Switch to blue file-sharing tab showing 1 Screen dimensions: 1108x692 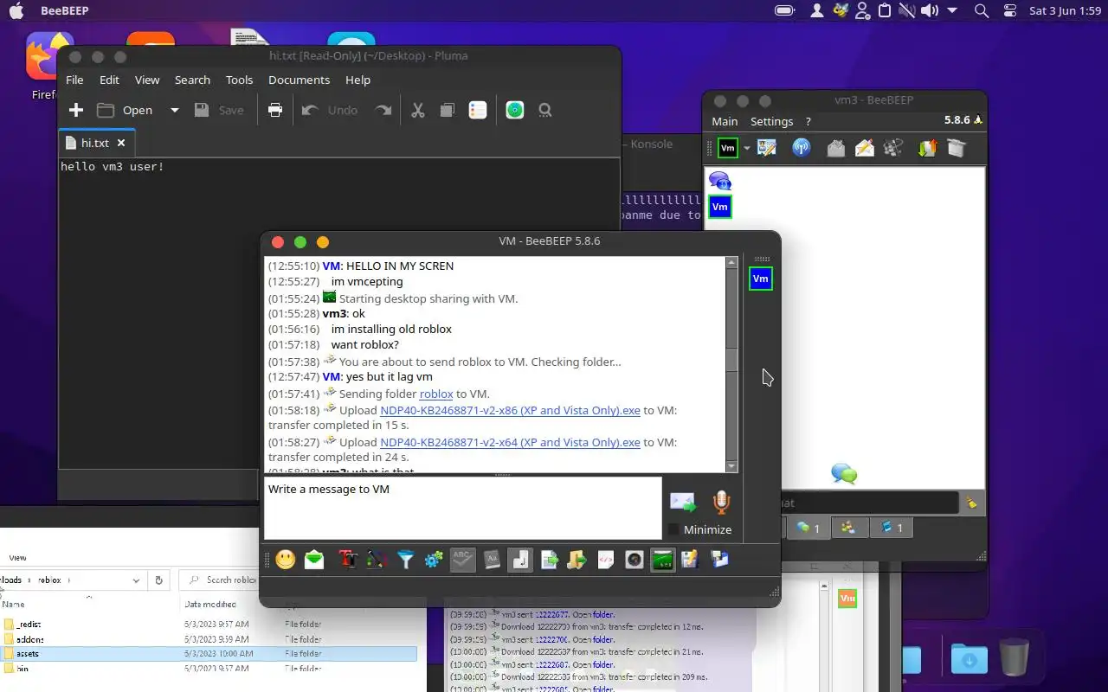pos(892,528)
